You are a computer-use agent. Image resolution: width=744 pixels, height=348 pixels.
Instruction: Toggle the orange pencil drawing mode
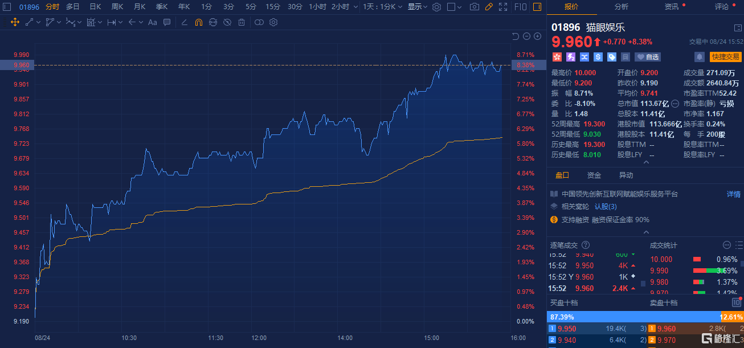pyautogui.click(x=488, y=7)
